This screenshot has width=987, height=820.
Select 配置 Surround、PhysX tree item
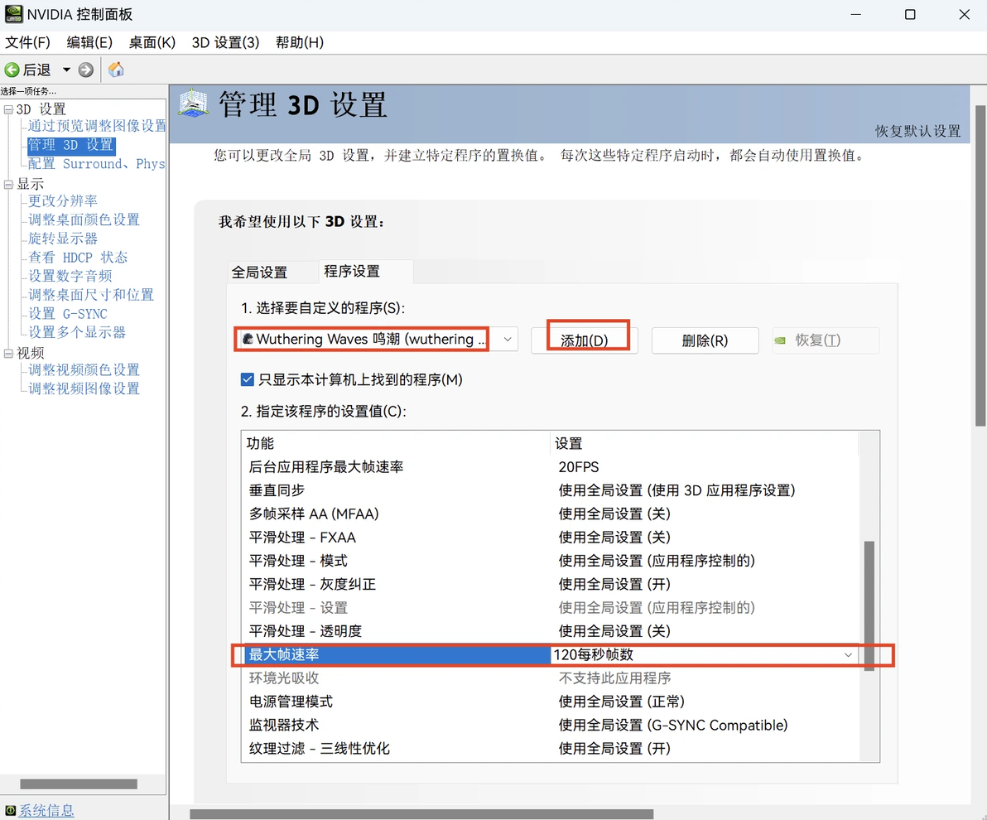[96, 164]
